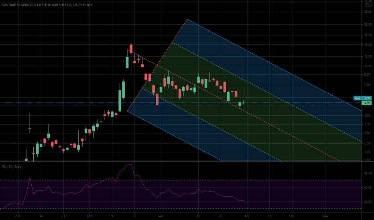Click the 2021 label on time axis
Viewport: 374px width, 220px height.
click(x=18, y=216)
